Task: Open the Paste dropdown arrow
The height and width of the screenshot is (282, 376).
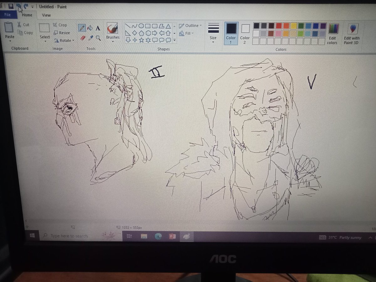Action: click(x=10, y=41)
